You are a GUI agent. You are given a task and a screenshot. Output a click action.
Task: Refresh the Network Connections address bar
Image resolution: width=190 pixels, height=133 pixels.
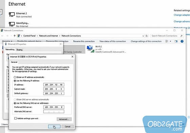147,36
